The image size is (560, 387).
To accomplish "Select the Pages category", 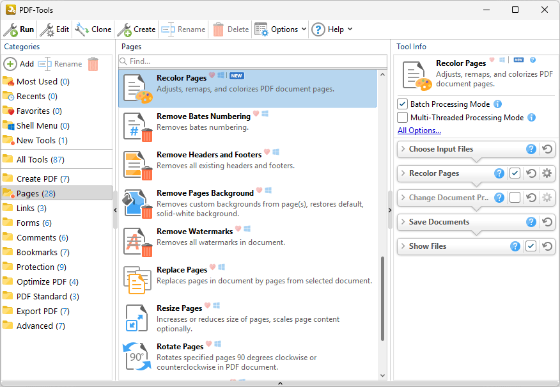I will (x=57, y=193).
